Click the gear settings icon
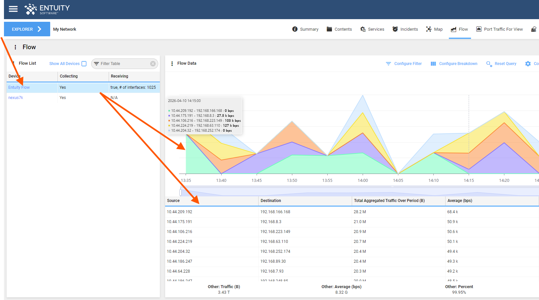Screen dimensions: 539x300 click(528, 64)
